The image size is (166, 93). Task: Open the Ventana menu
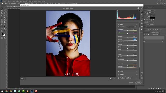tap(39, 1)
